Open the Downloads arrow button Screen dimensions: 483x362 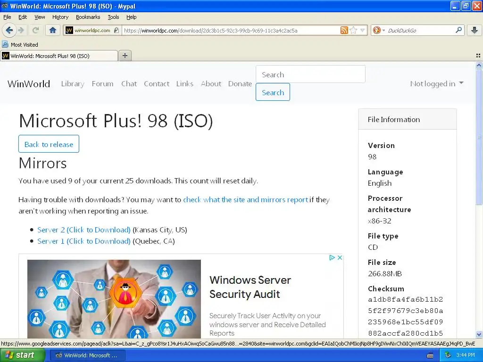(x=475, y=30)
